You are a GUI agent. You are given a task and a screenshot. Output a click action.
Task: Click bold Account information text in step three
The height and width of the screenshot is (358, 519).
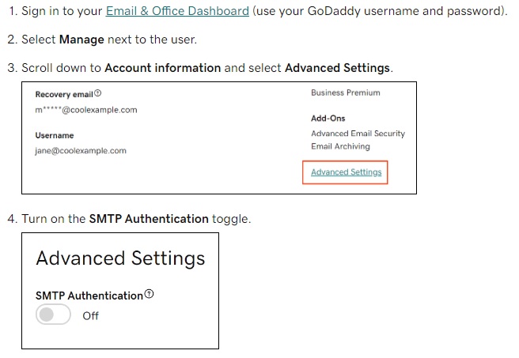[163, 68]
